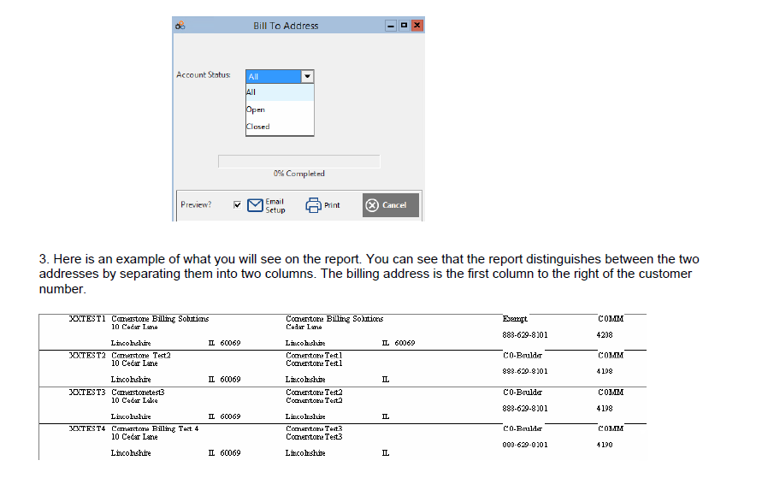Toggle the Preview checkbox
This screenshot has height=484, width=768.
[238, 204]
